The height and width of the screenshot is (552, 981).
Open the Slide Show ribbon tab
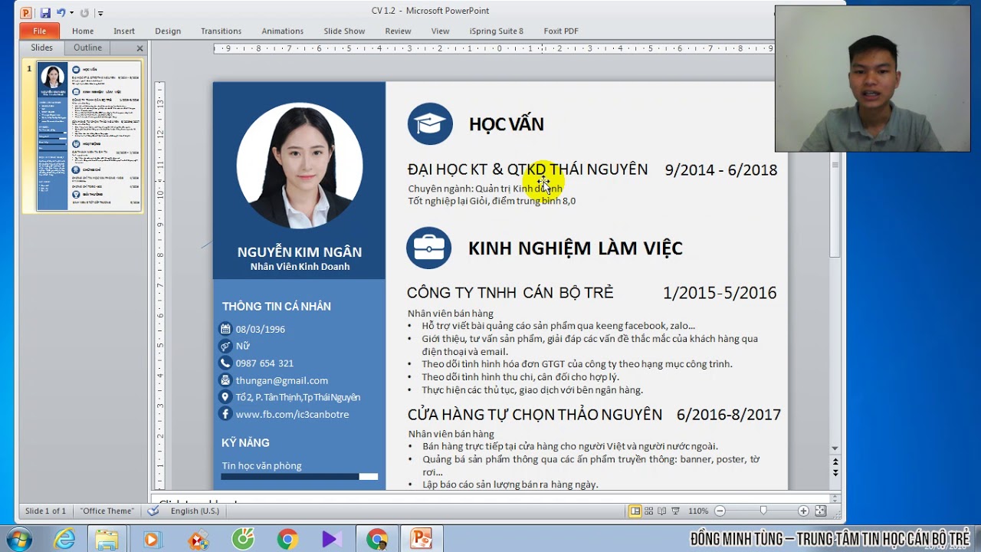coord(344,31)
